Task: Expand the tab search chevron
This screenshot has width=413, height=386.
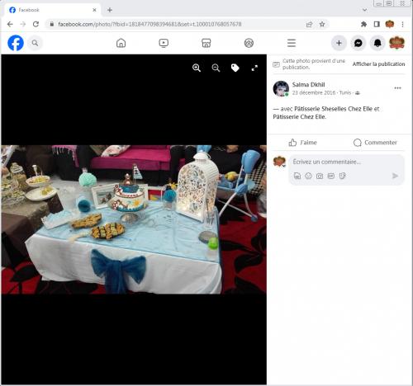Action: pyautogui.click(x=365, y=10)
